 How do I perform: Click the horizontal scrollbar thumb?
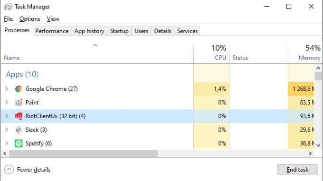coord(84,153)
